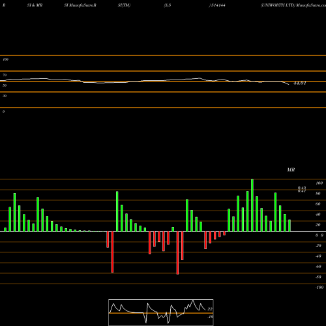Click the MR axis label 100
Image resolution: width=326 pixels, height=326 pixels.
(319, 183)
